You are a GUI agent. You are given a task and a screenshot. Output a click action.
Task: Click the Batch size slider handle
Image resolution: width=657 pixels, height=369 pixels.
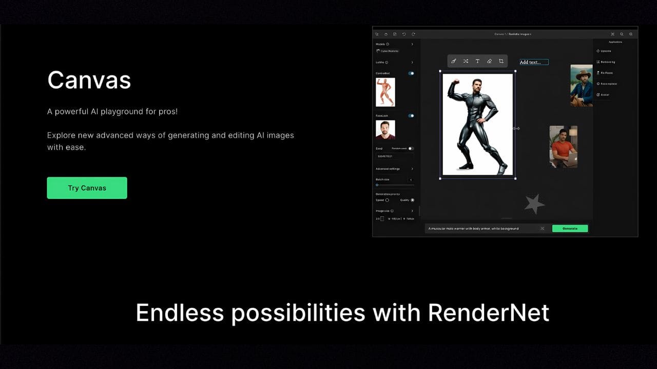(x=377, y=185)
